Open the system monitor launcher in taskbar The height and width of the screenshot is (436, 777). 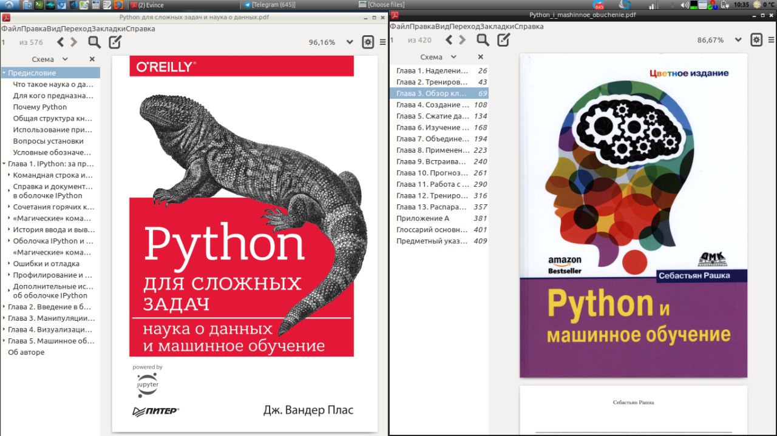(x=50, y=5)
